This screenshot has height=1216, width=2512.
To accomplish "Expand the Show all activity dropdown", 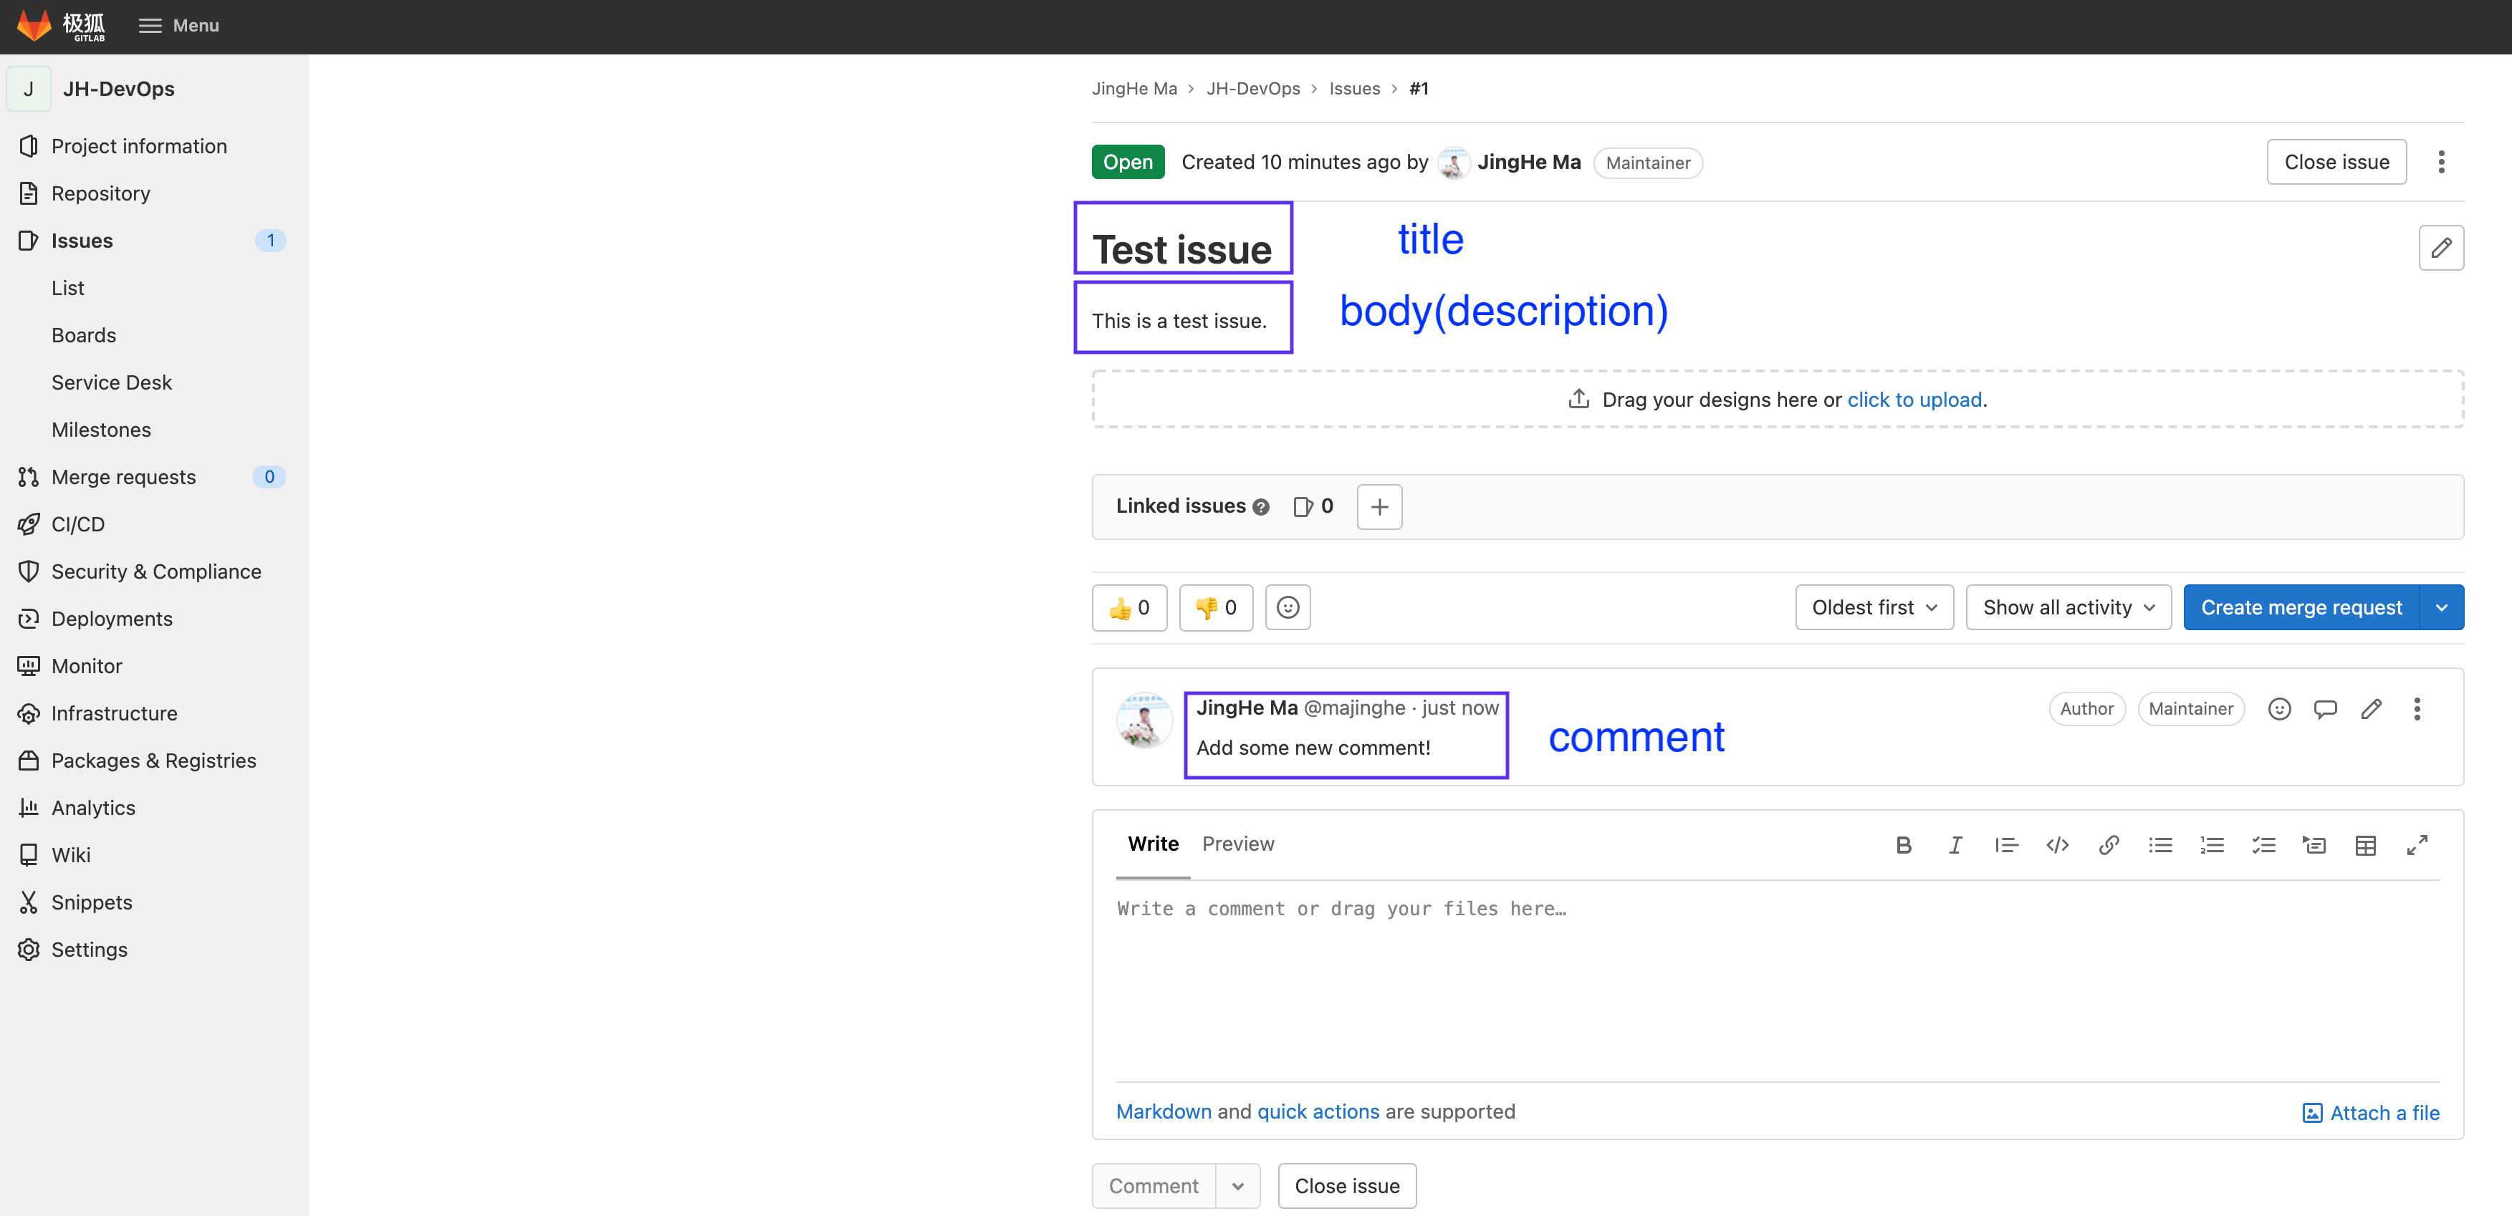I will coord(2067,608).
